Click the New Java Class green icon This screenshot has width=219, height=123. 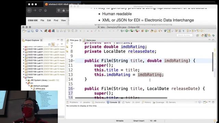click(146, 31)
